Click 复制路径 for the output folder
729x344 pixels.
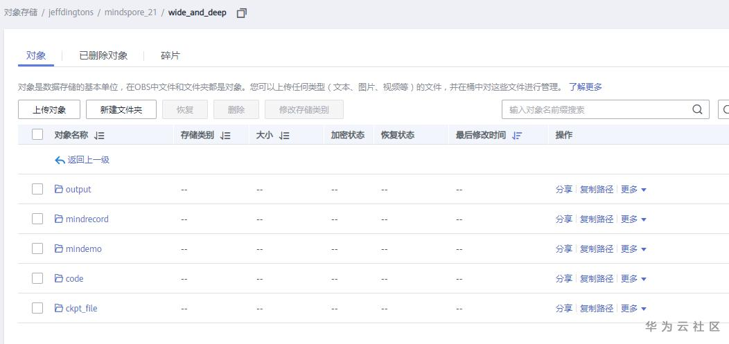pos(597,190)
